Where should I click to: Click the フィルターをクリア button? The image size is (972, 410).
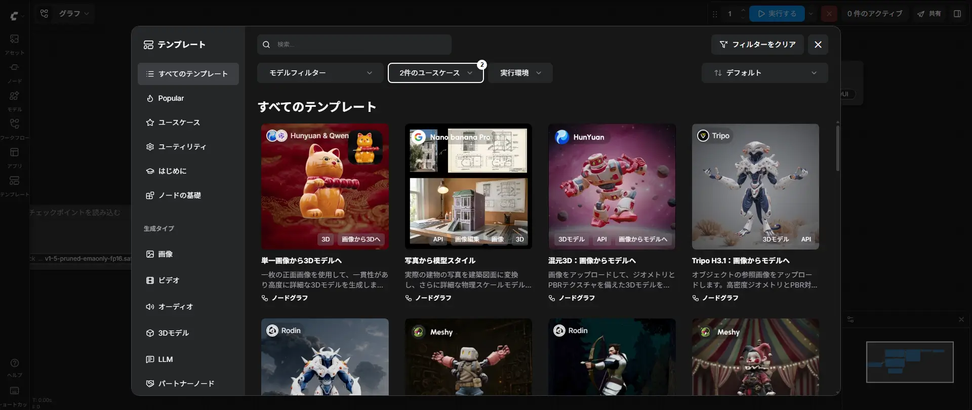[757, 45]
